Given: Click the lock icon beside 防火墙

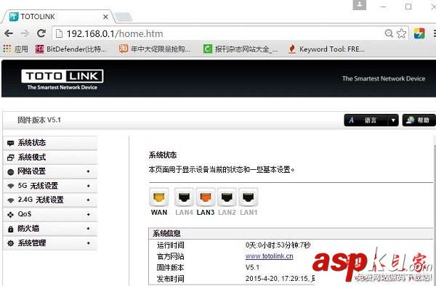Looking at the screenshot, I should (11, 229).
